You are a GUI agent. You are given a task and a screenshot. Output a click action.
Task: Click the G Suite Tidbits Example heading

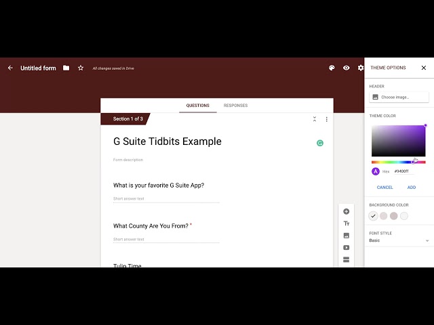pos(167,142)
